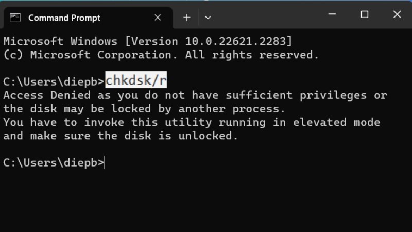The height and width of the screenshot is (232, 412).
Task: Click the empty black terminal area below the prompt
Action: coord(206,201)
